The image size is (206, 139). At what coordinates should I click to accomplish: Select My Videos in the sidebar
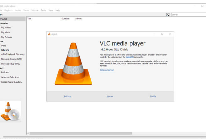6,28
